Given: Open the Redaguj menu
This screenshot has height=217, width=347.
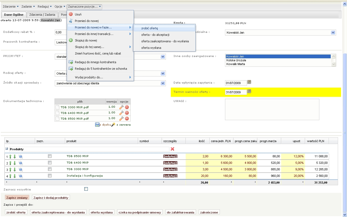Looking at the screenshot, I should pyautogui.click(x=45, y=6).
